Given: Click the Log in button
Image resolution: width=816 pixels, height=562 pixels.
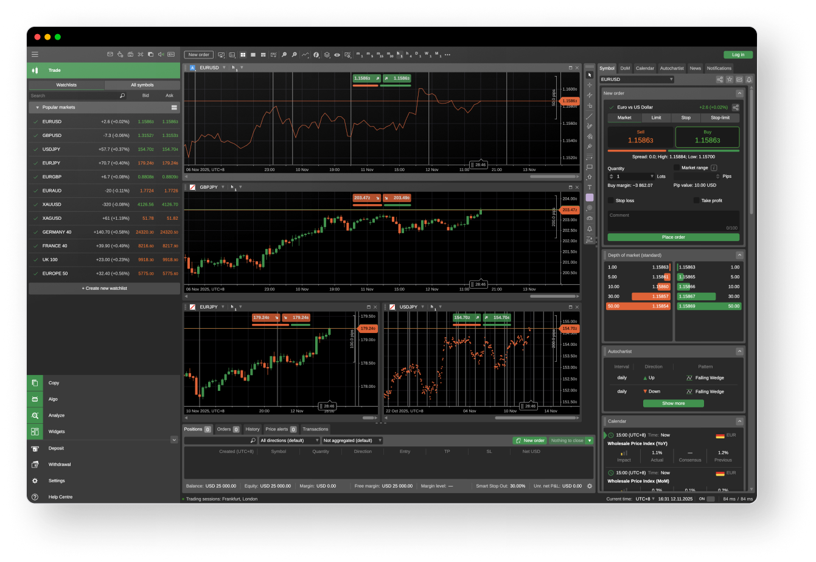Looking at the screenshot, I should pyautogui.click(x=738, y=54).
